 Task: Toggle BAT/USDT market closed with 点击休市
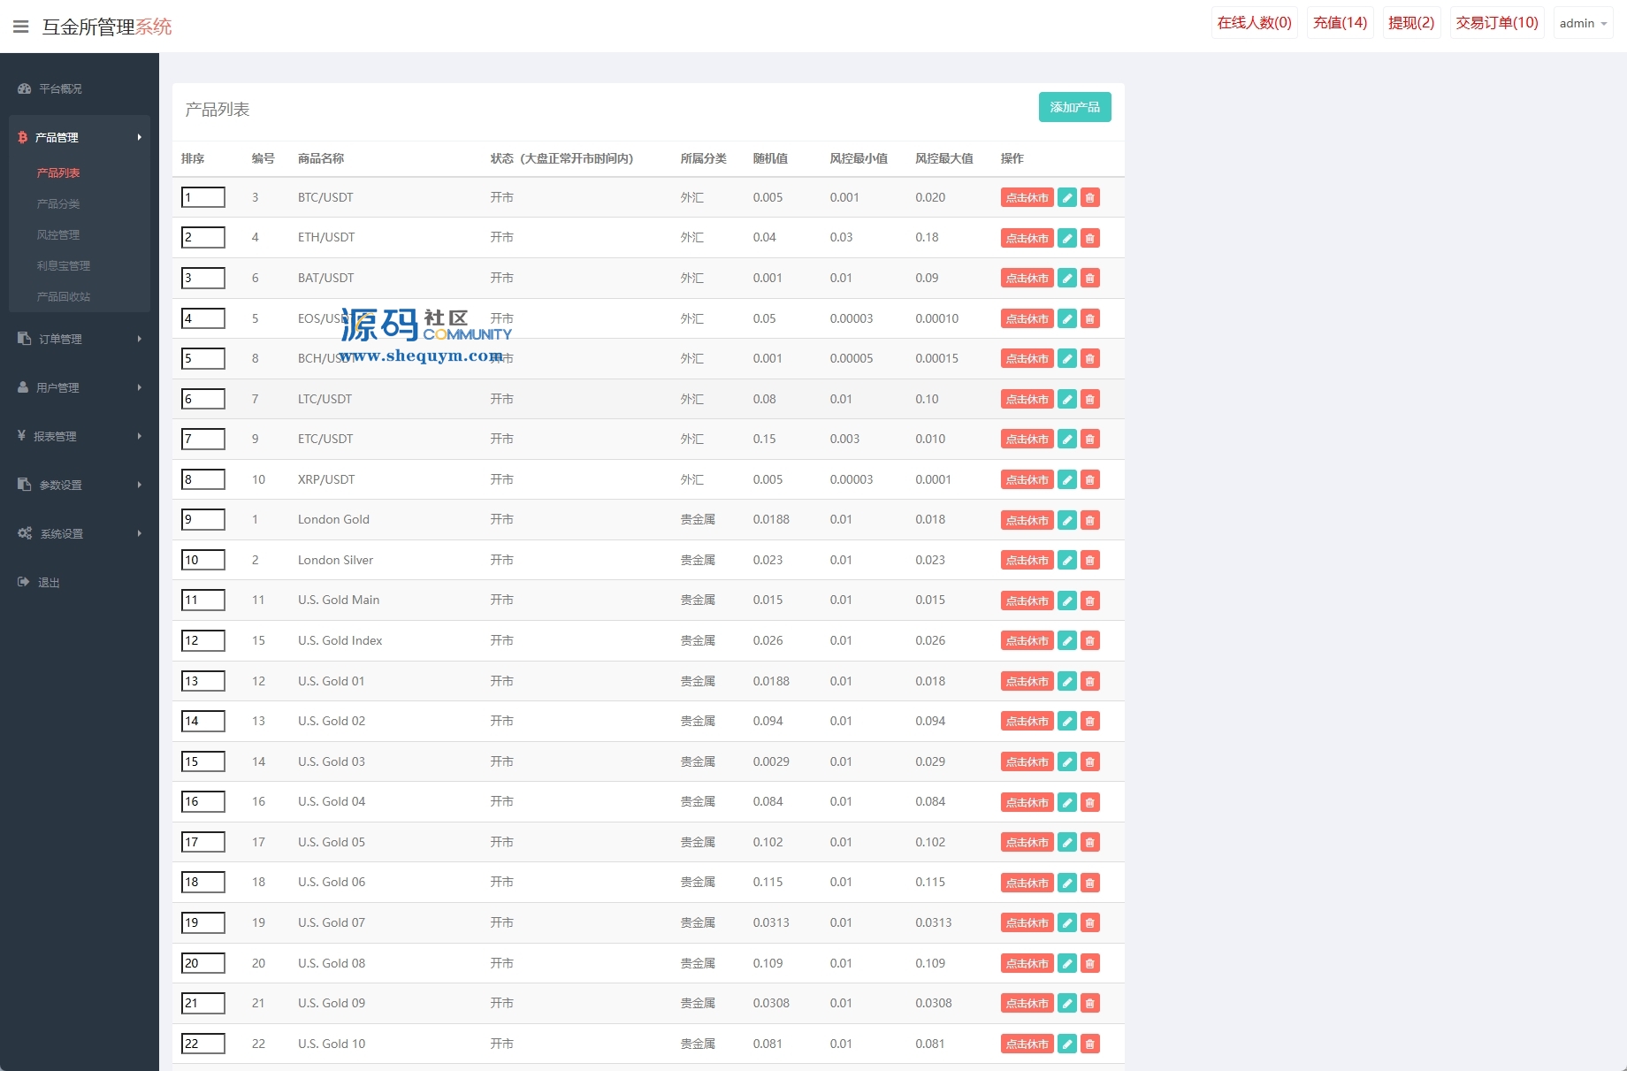tap(1027, 279)
